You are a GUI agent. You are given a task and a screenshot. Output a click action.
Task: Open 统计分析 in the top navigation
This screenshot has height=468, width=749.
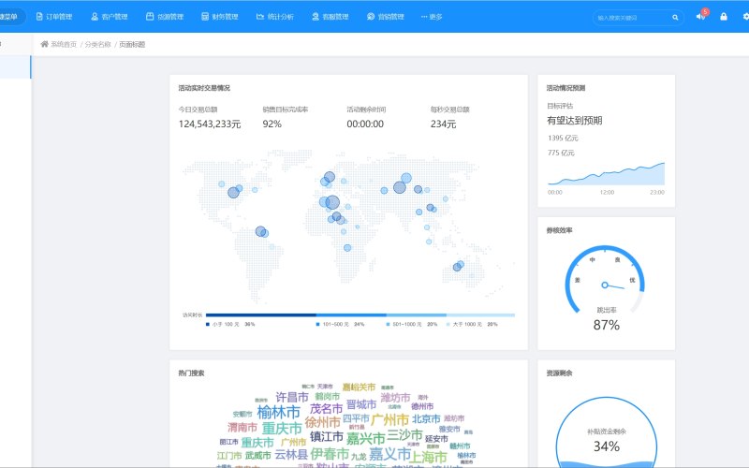tap(275, 17)
